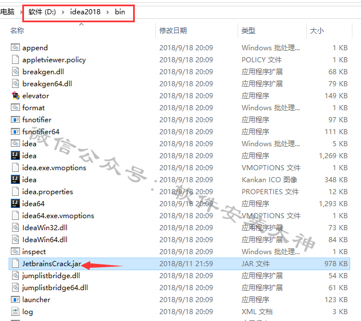Screen dimensions: 361x321
Task: Click the 348 KB size cell
Action: click(336, 179)
